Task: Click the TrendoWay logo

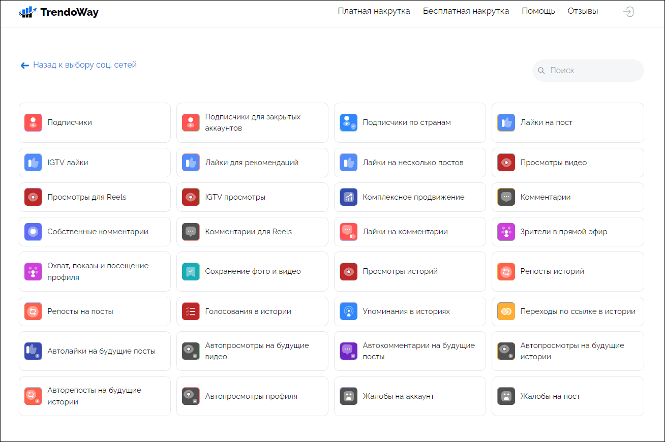Action: pyautogui.click(x=58, y=12)
